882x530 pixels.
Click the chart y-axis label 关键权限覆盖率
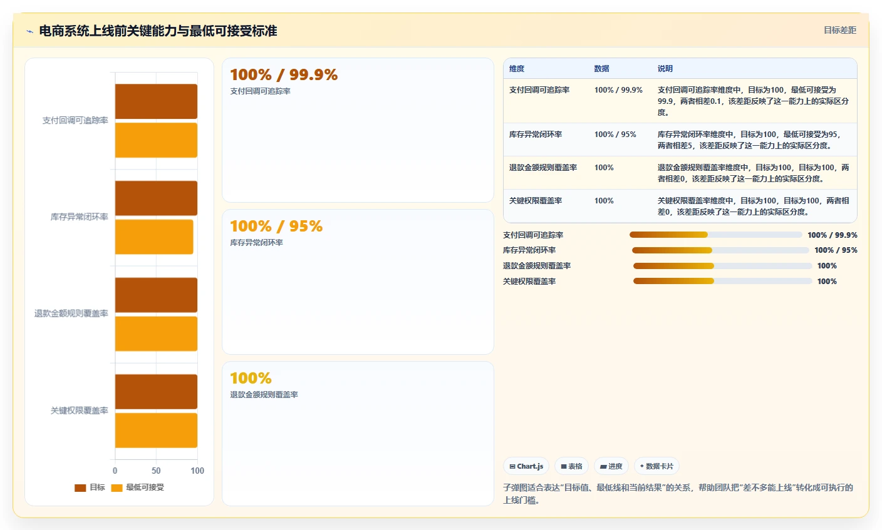coord(80,410)
